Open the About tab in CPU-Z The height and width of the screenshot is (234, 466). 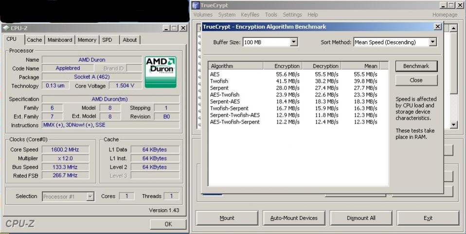tap(130, 40)
